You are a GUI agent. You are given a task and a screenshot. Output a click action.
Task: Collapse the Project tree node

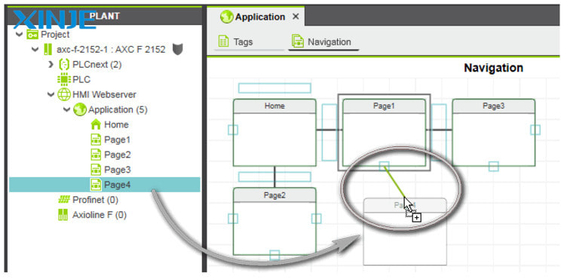[x=19, y=35]
